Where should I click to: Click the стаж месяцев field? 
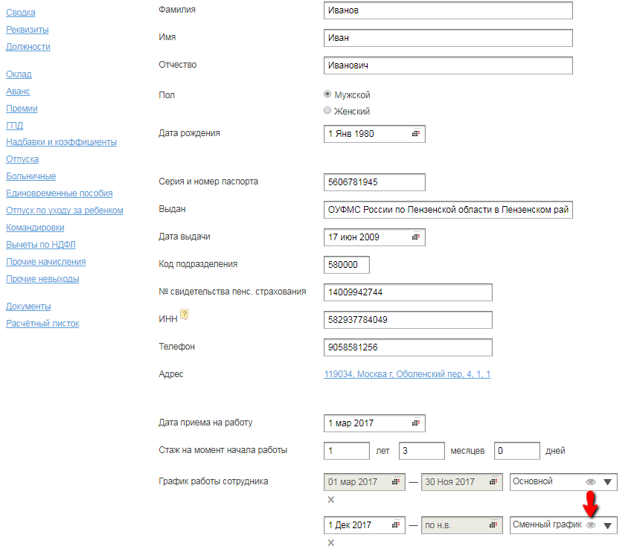(422, 451)
